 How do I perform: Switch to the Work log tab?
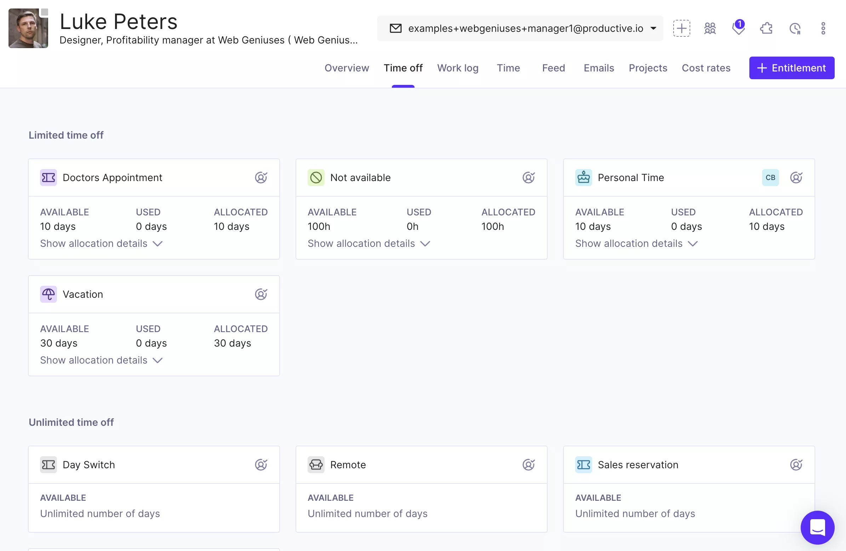coord(458,68)
